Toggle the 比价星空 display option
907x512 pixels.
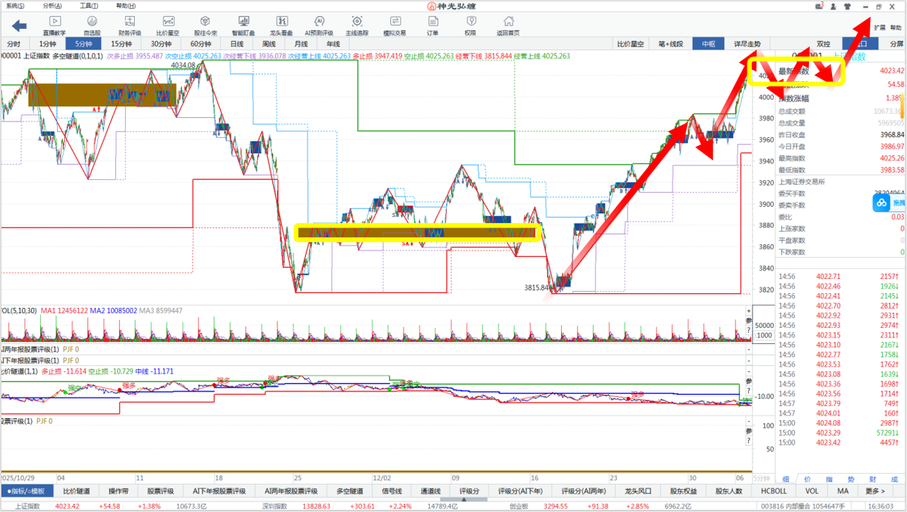(630, 44)
